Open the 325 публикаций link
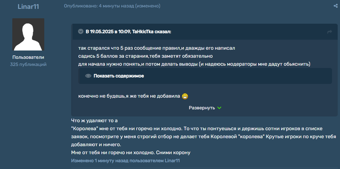This screenshot has height=169, width=340. pyautogui.click(x=28, y=65)
